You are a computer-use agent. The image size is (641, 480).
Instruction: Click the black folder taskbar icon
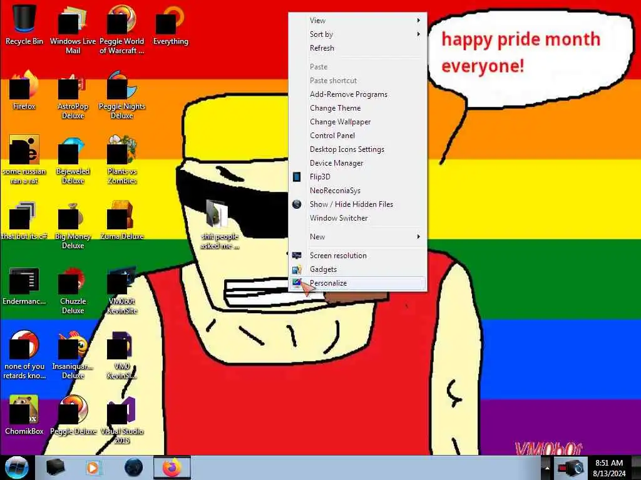[55, 467]
